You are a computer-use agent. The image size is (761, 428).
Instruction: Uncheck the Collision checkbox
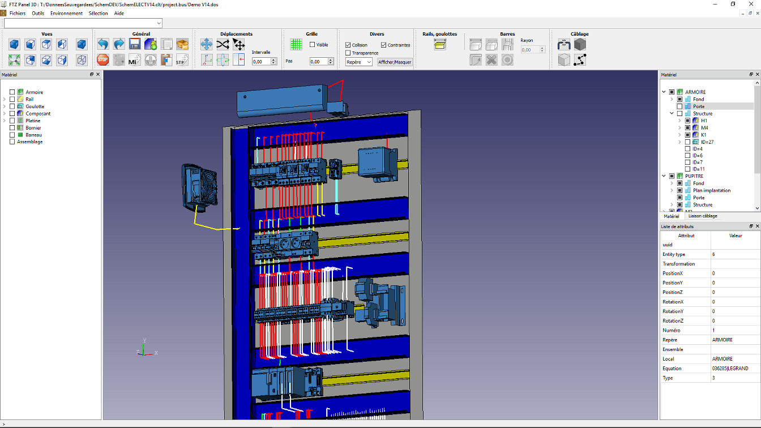[x=348, y=45]
